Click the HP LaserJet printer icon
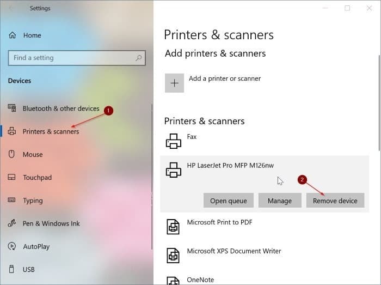This screenshot has height=285, width=381. pos(173,169)
